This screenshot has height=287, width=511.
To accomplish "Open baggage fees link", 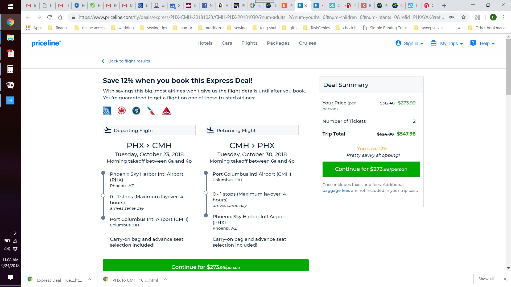I will [336, 191].
